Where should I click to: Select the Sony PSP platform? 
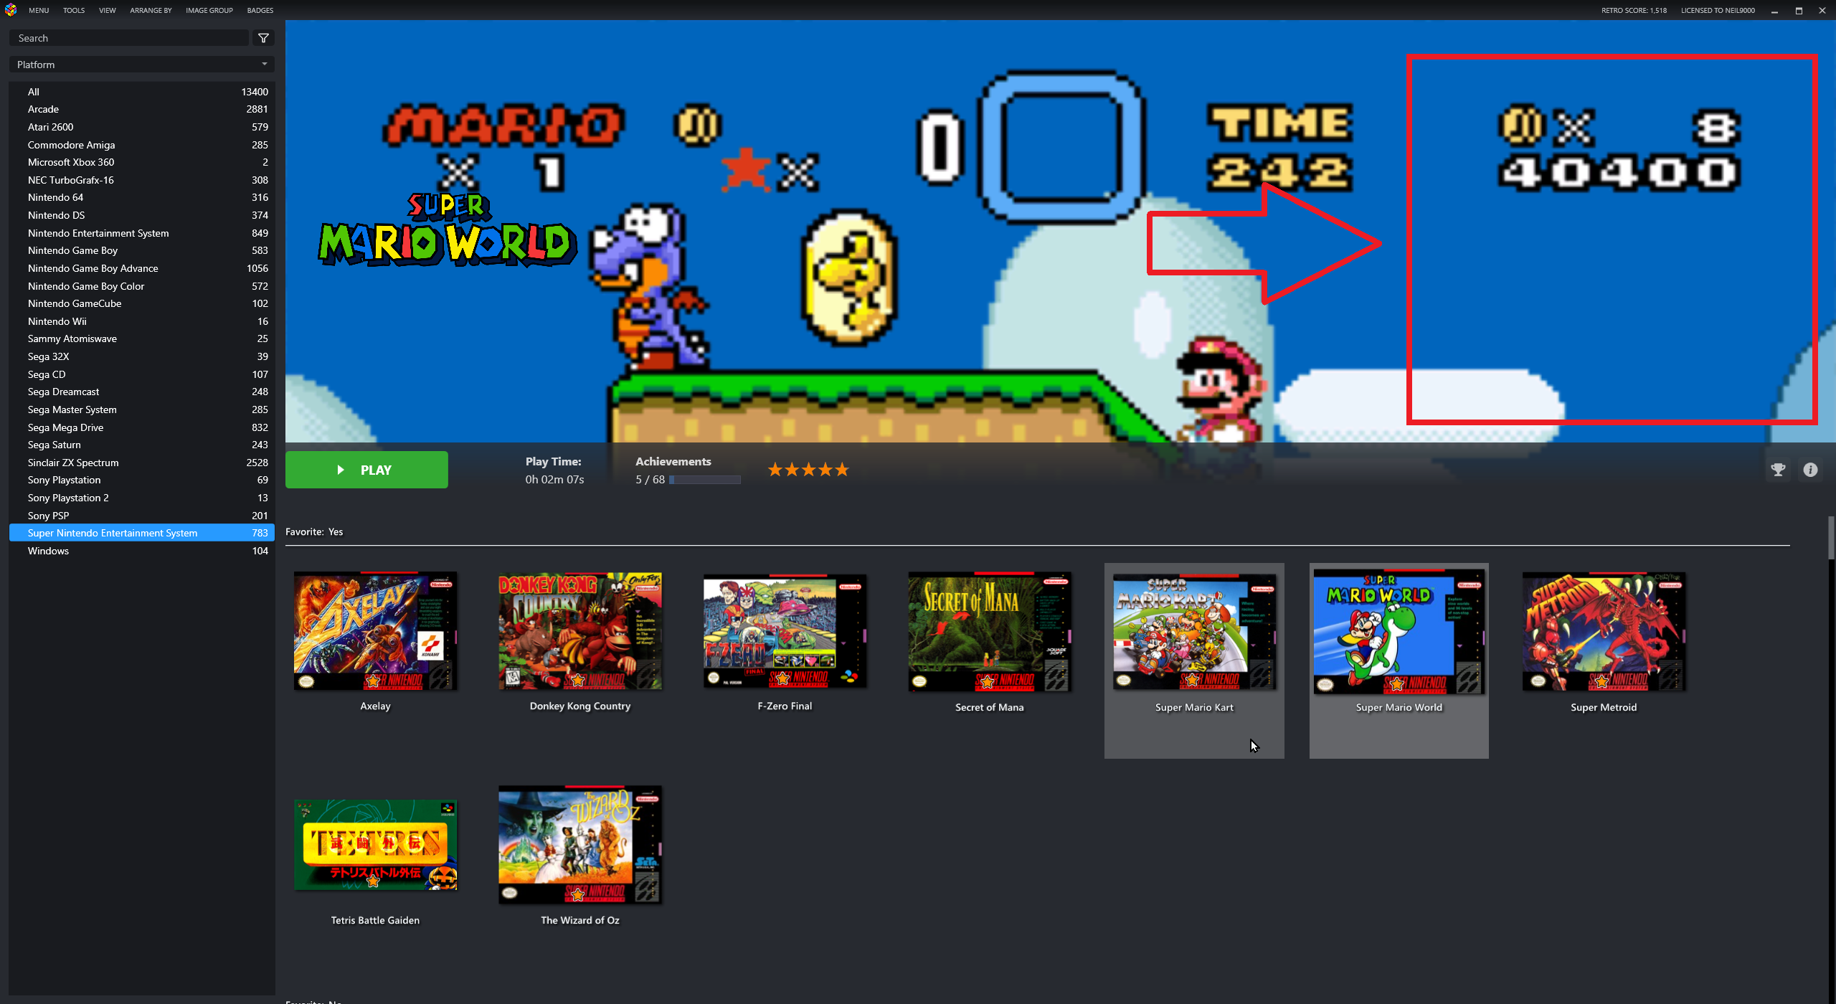[142, 516]
